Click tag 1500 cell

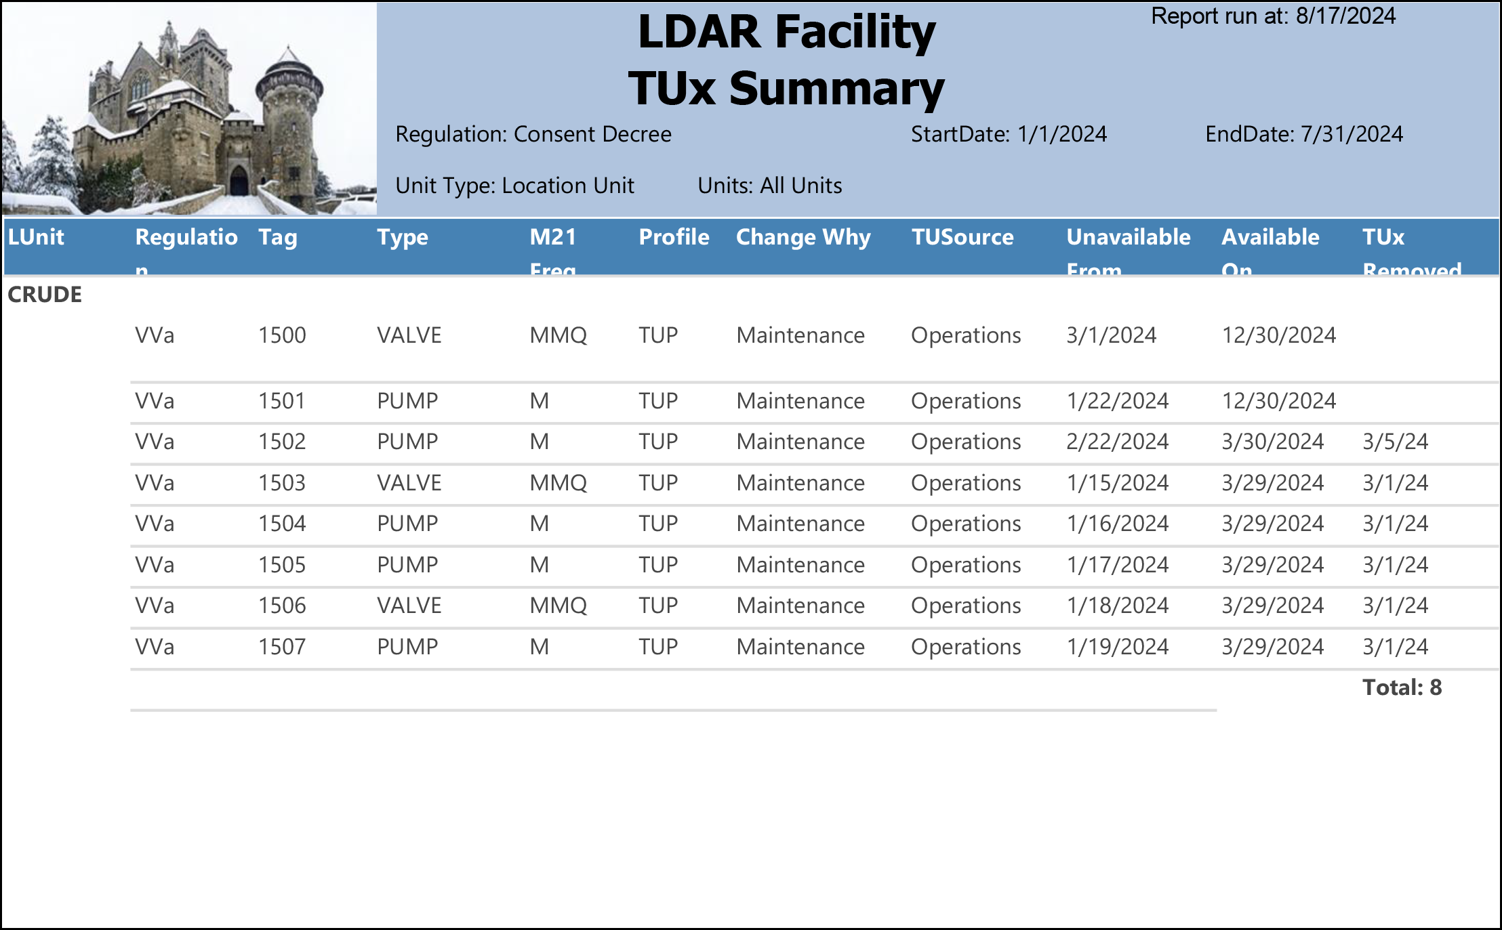(x=282, y=335)
